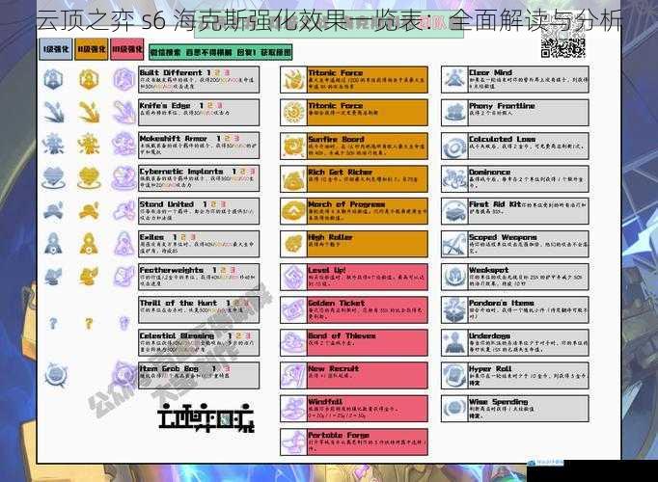Select the Weakspot icon
The width and height of the screenshot is (658, 482).
click(454, 277)
